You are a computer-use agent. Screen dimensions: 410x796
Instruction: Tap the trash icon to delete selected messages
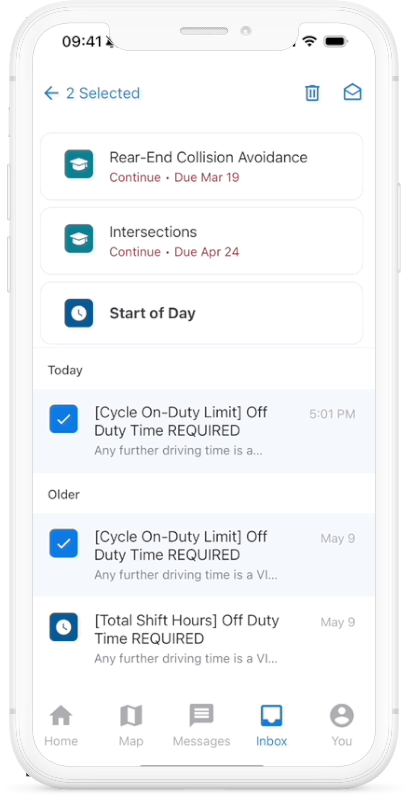[x=312, y=93]
